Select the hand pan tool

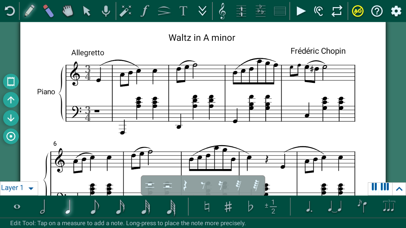[68, 11]
